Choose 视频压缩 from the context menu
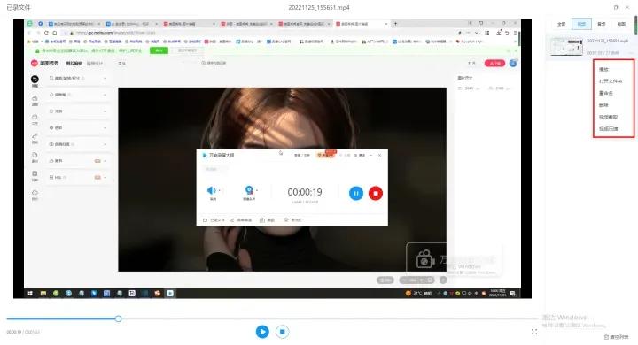The width and height of the screenshot is (638, 345). (608, 129)
